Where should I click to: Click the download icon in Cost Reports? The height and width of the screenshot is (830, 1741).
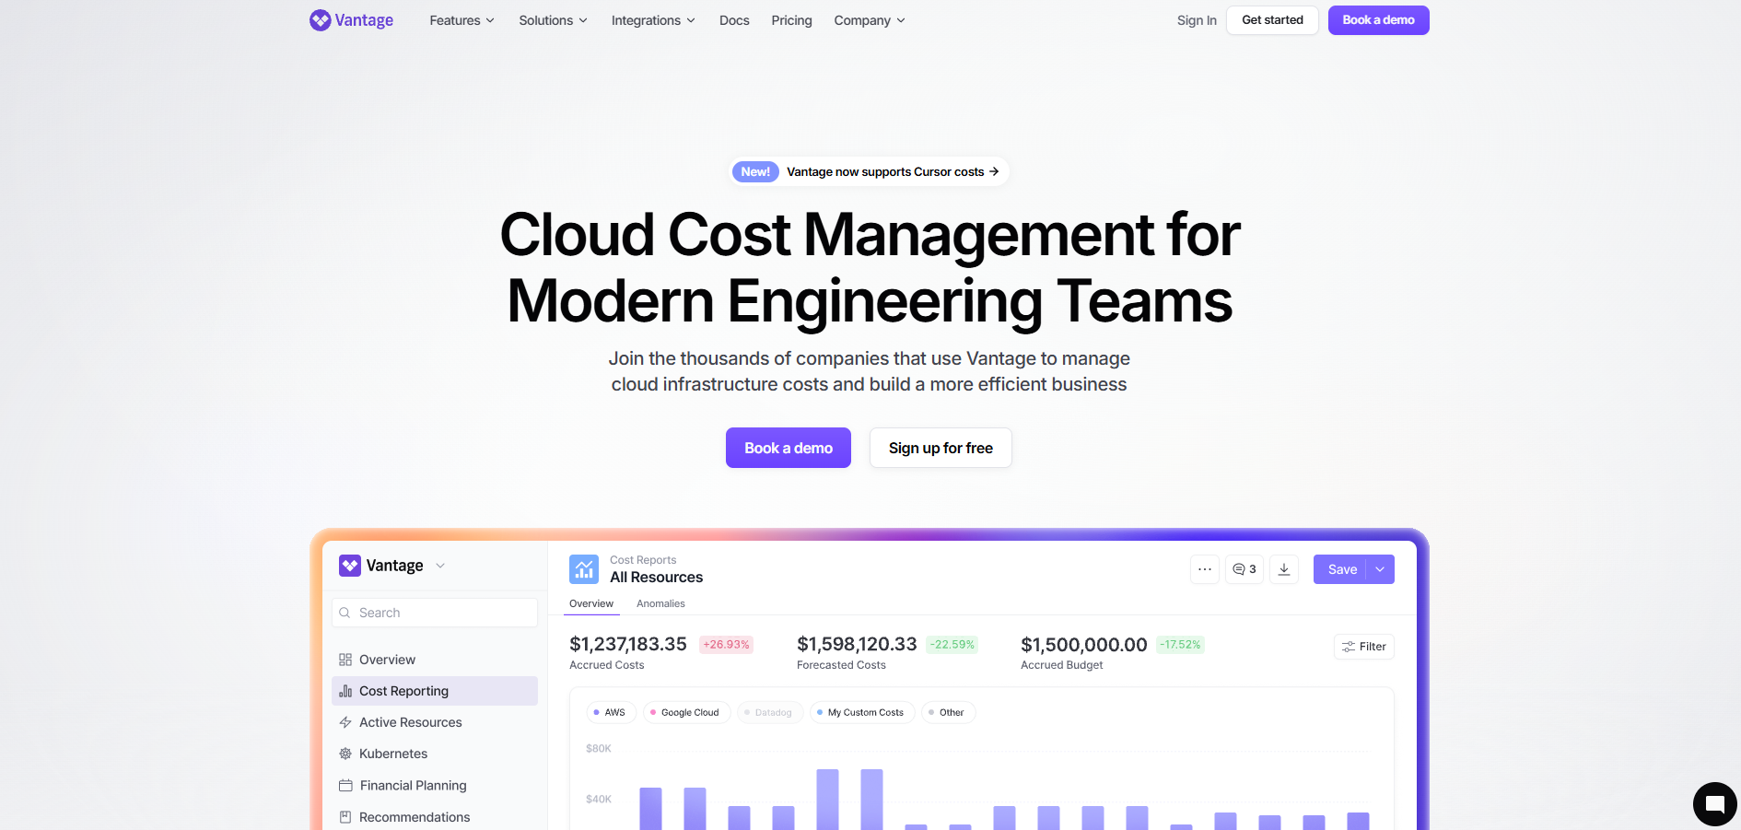coord(1284,569)
